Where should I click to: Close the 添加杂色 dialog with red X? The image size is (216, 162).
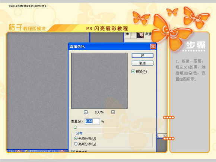[153, 47]
